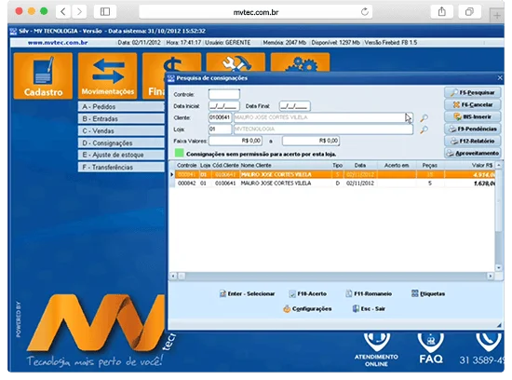Click F11-Romaneio action
The width and height of the screenshot is (512, 380).
[x=369, y=293]
